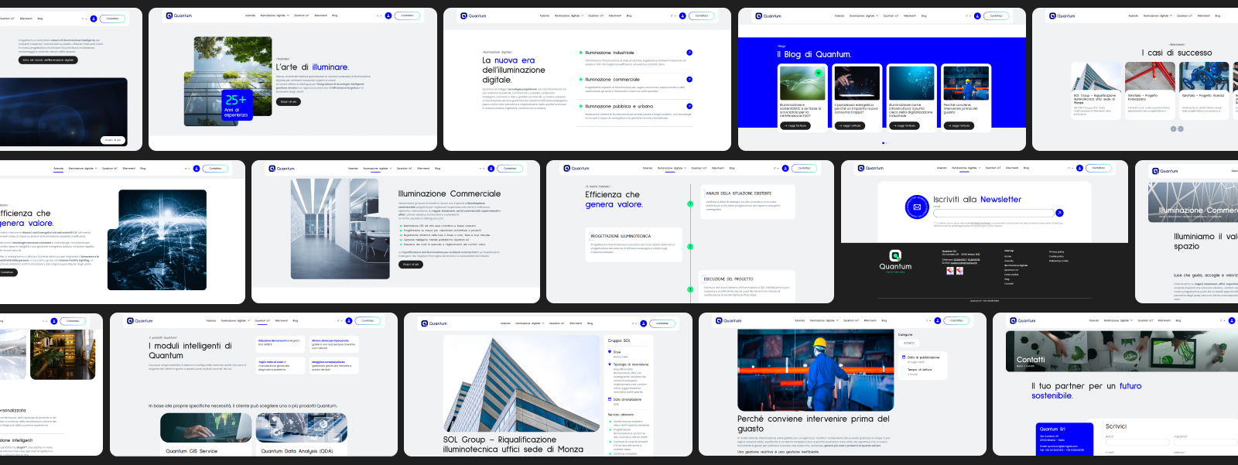Viewport: 1238px width, 465px height.
Task: Click the blue submit arrow of Newsletter form
Action: pos(1059,213)
